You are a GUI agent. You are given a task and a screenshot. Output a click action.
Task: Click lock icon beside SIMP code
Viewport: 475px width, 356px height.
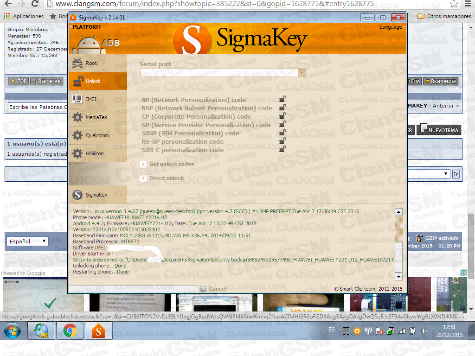pyautogui.click(x=282, y=133)
